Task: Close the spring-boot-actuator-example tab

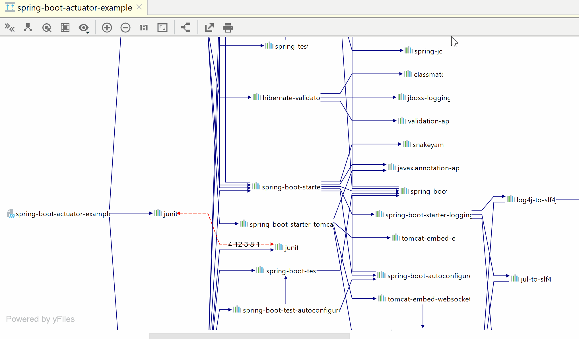Action: click(x=139, y=7)
